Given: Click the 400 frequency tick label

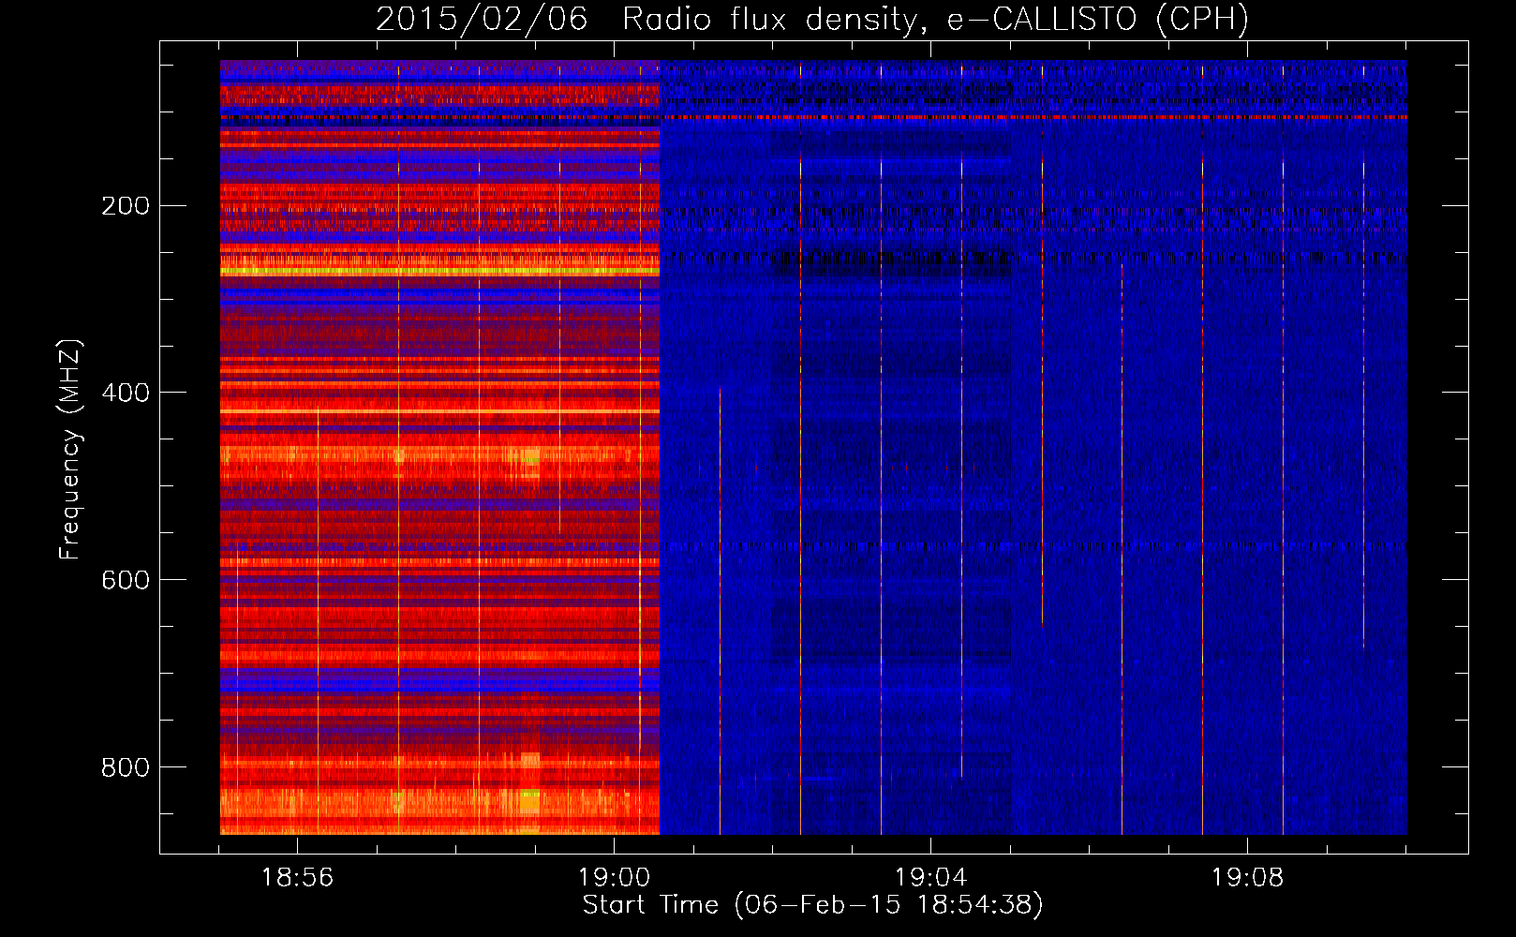Looking at the screenshot, I should (x=126, y=393).
